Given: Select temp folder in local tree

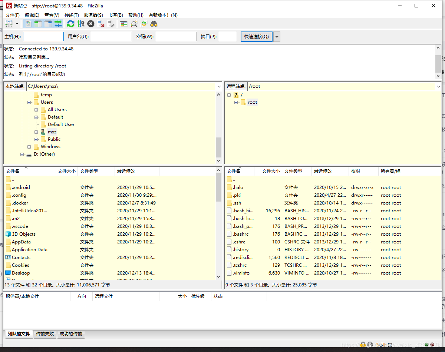Looking at the screenshot, I should 46,95.
